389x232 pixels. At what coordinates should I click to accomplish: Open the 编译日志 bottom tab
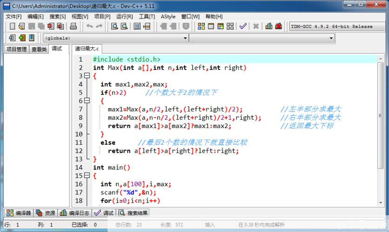(x=74, y=213)
